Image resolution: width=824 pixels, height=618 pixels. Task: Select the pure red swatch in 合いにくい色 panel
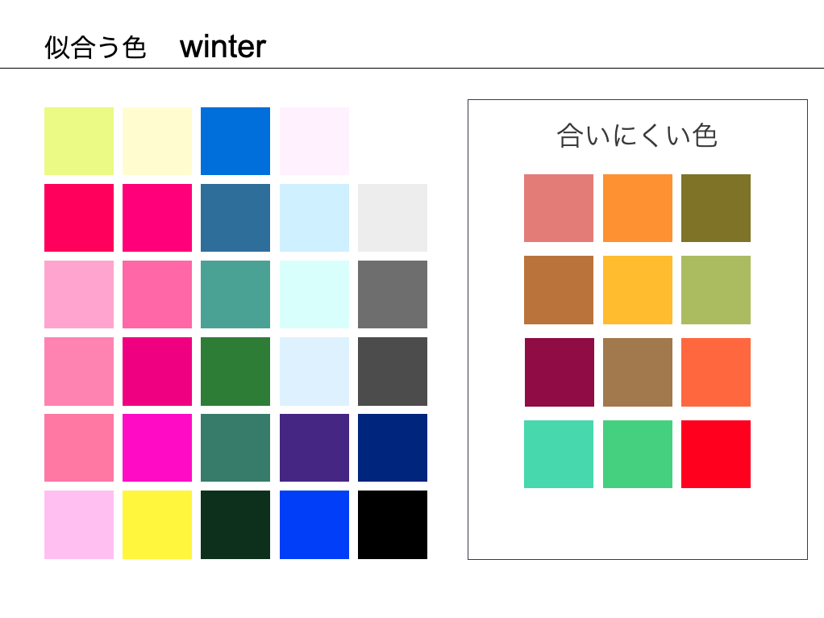pos(716,454)
